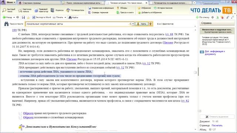Open the Кодексы section
This screenshot has width=237, height=133.
(57, 10)
